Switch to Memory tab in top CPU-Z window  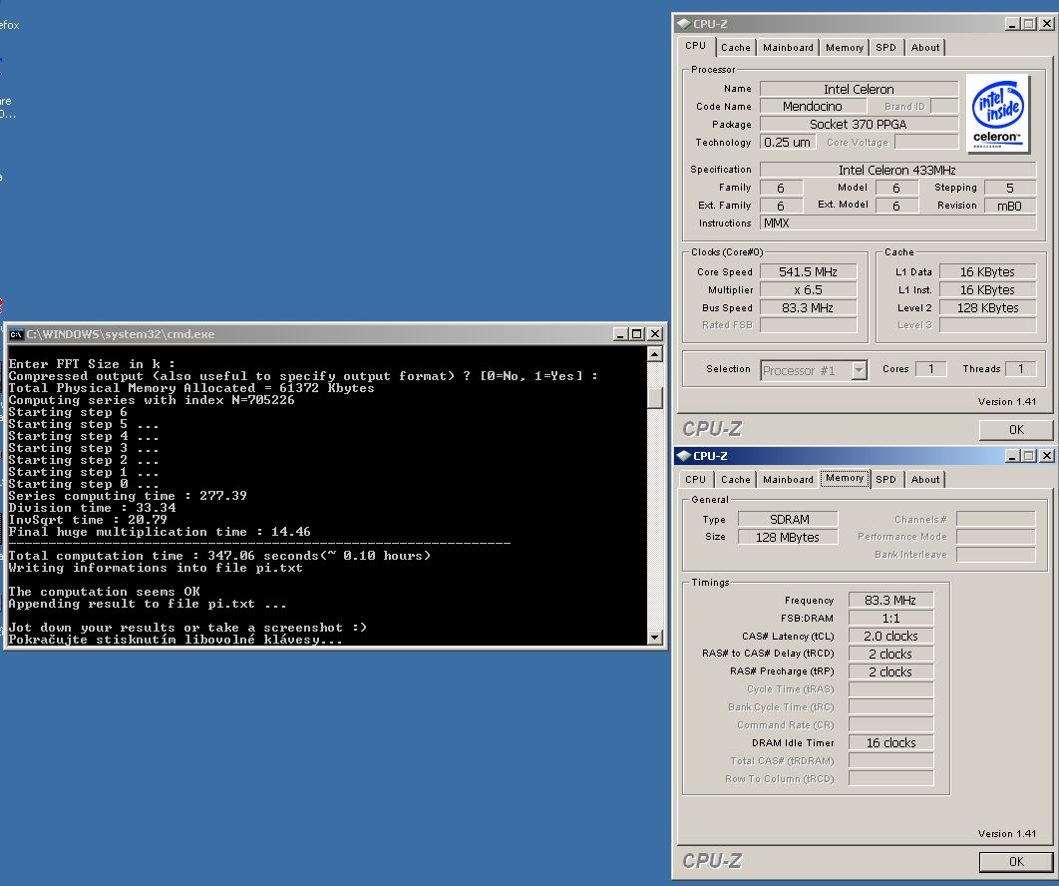tap(845, 47)
